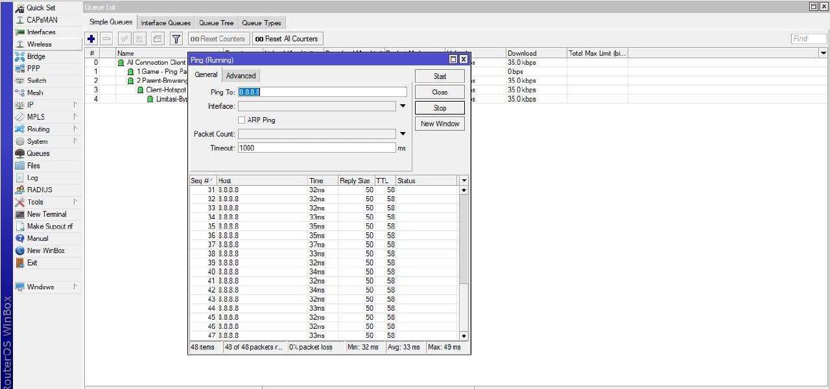Click the '0% packet loss' status entry
This screenshot has height=389, width=830.
pos(315,348)
